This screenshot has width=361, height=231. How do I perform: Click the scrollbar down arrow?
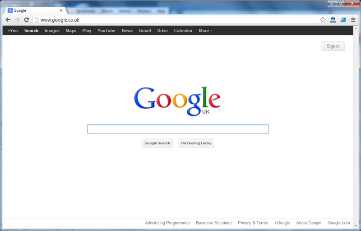click(356, 226)
